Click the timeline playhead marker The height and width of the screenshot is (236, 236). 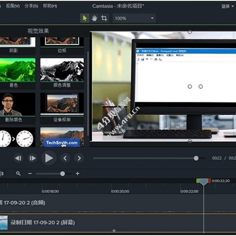204,182
